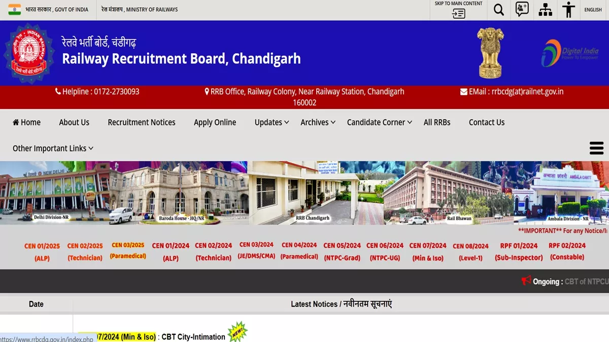Open CEN 01/2025 (ALP) link
609x342 pixels.
click(42, 252)
